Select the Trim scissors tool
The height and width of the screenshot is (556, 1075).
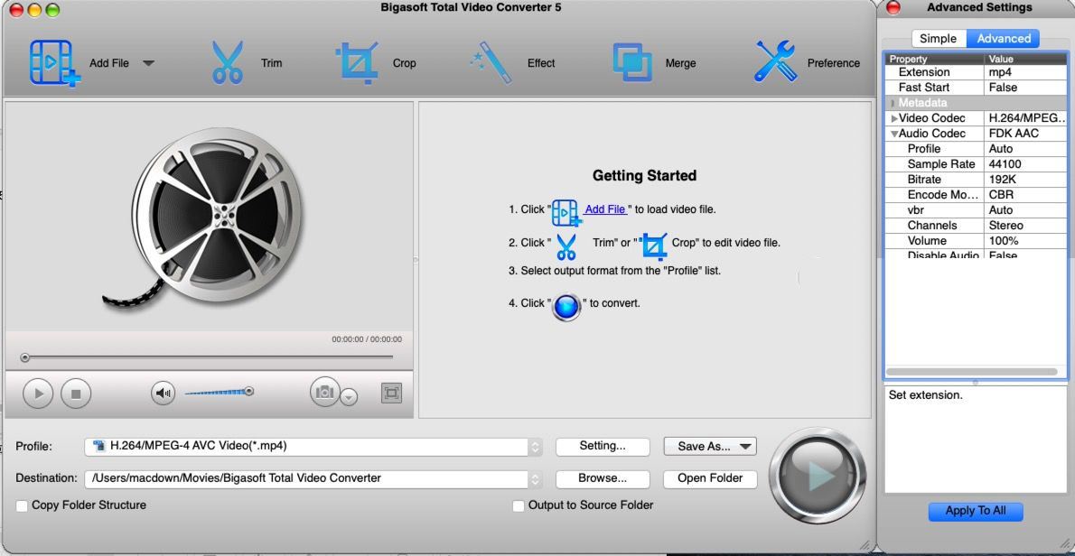pos(227,62)
